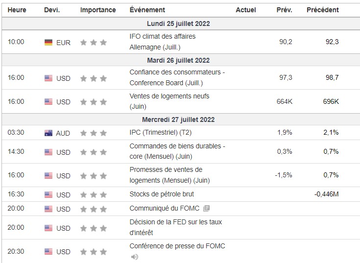This screenshot has width=360, height=263.
Task: Click the German flag icon beside EUR
Action: [x=48, y=43]
